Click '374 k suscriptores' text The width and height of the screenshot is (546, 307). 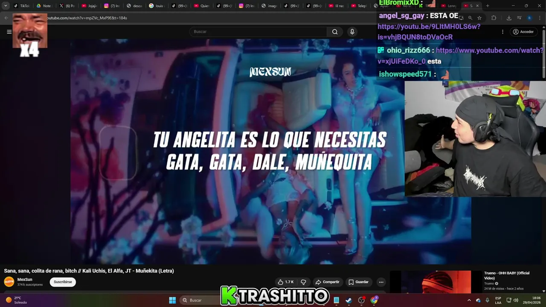point(30,285)
